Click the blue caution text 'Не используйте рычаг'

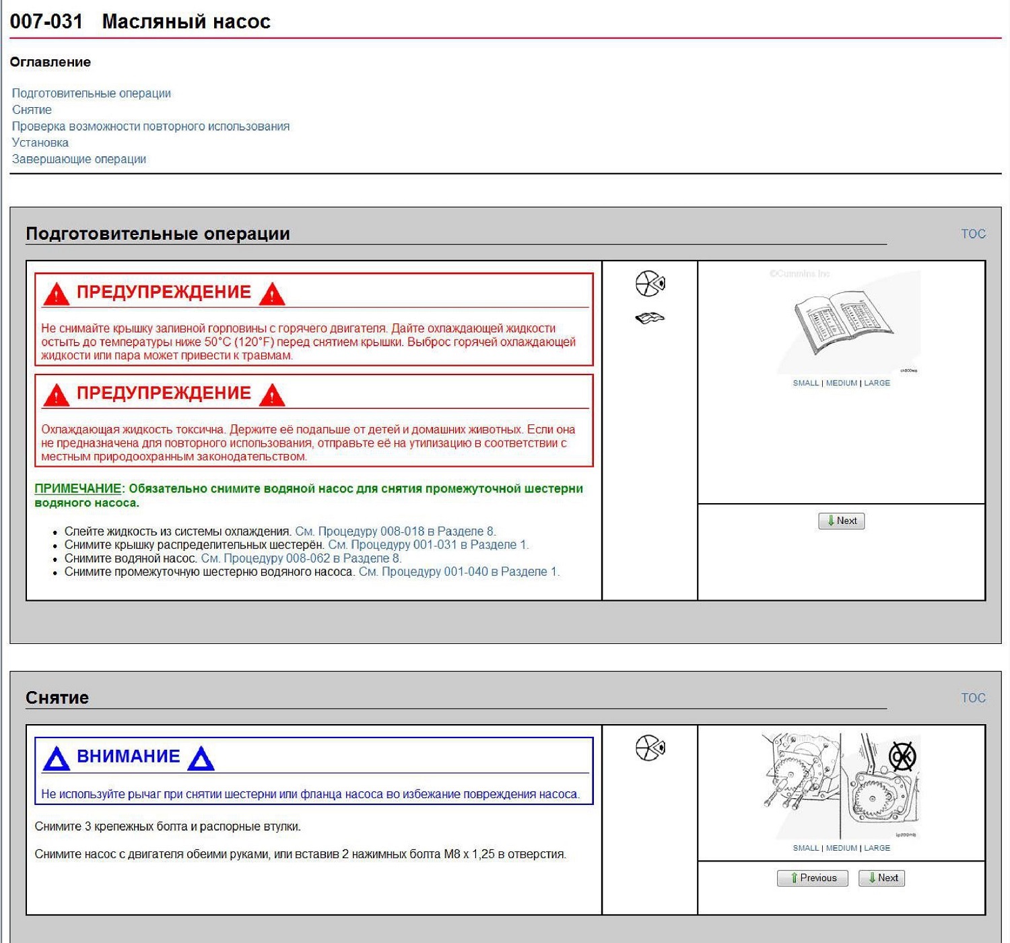tap(310, 794)
